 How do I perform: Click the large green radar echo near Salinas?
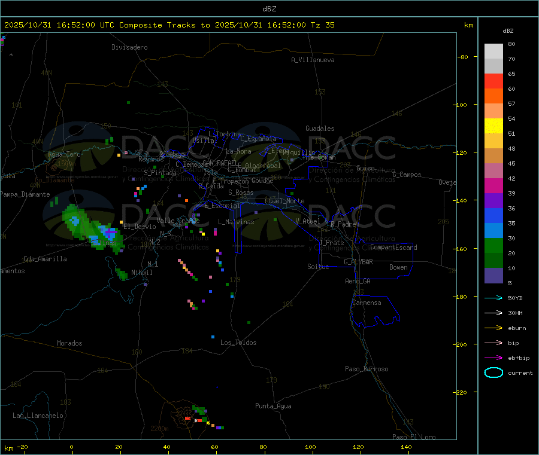(93, 229)
